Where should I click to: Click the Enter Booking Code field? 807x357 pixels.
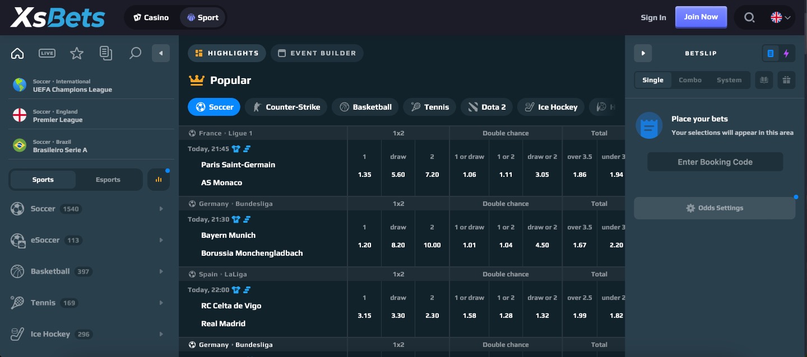tap(715, 162)
